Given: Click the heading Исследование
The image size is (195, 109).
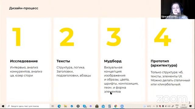Looking at the screenshot, I should click(24, 61).
